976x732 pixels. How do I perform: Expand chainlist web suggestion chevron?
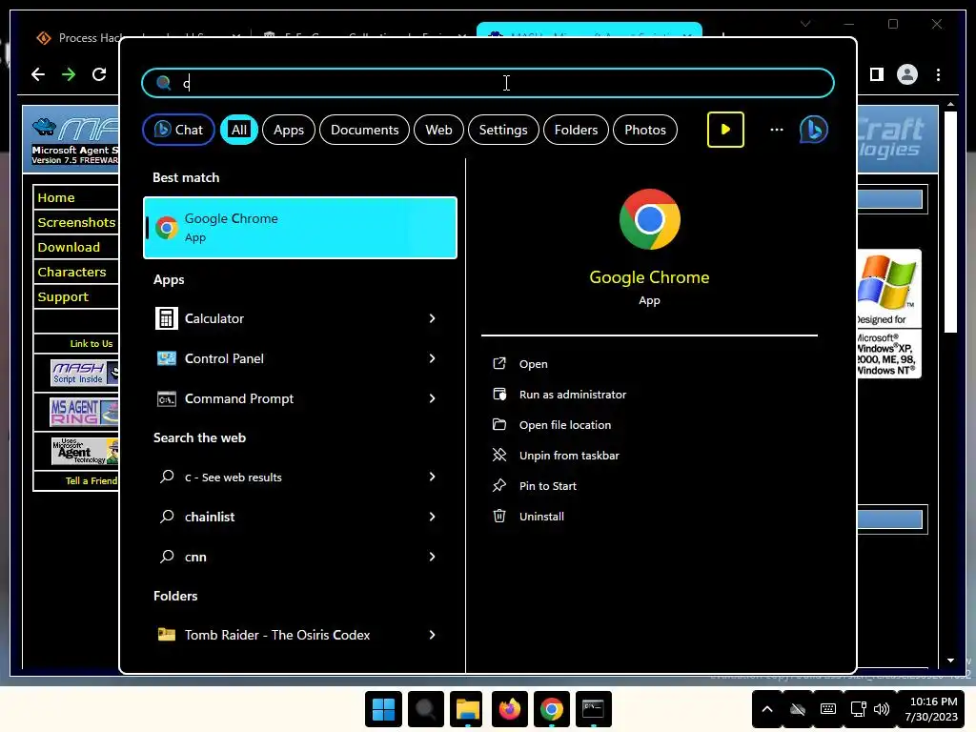[432, 517]
